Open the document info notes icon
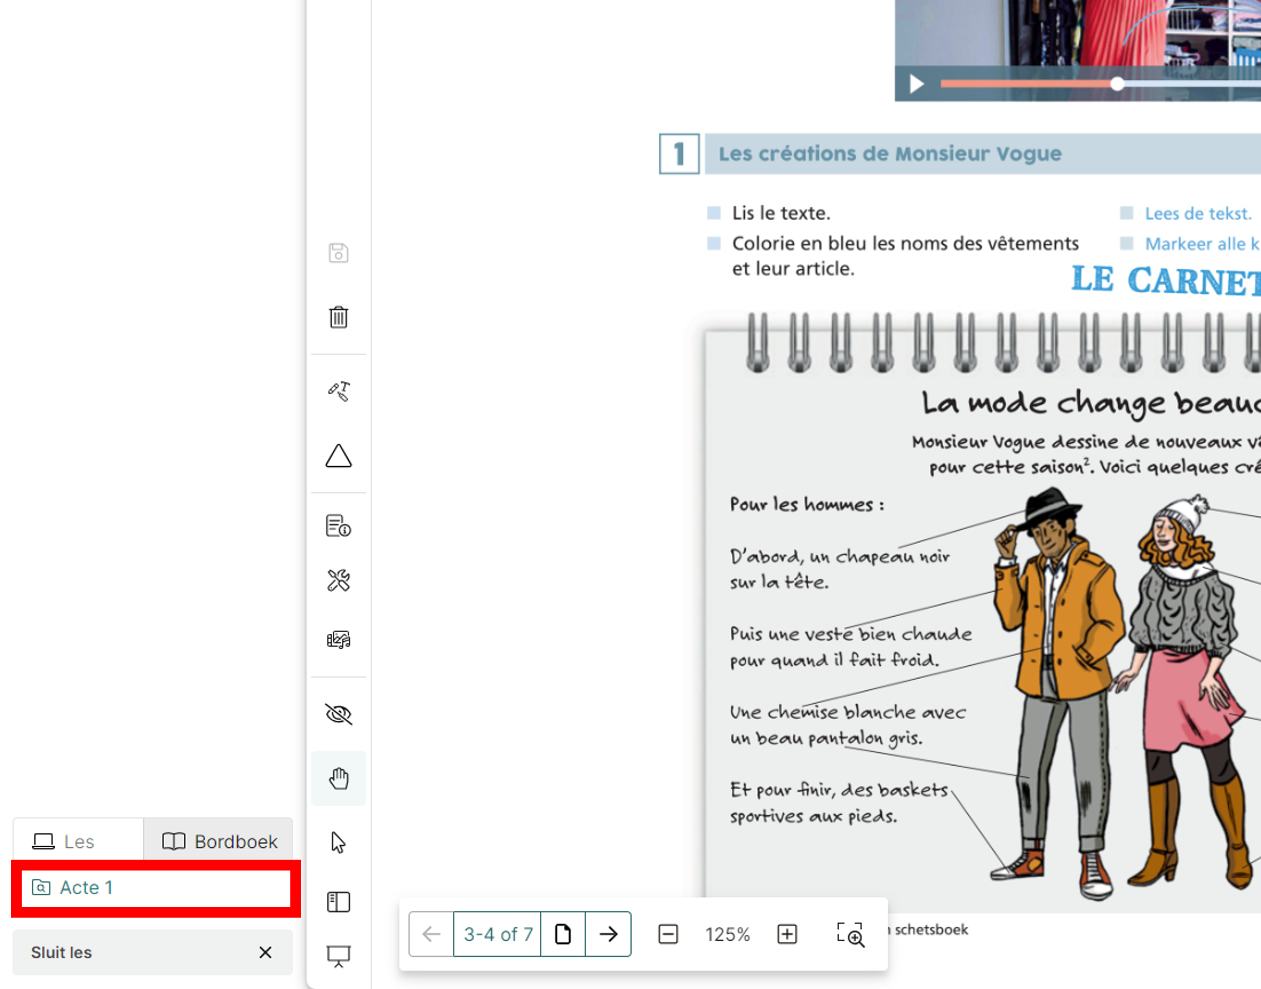The image size is (1261, 989). coord(339,526)
